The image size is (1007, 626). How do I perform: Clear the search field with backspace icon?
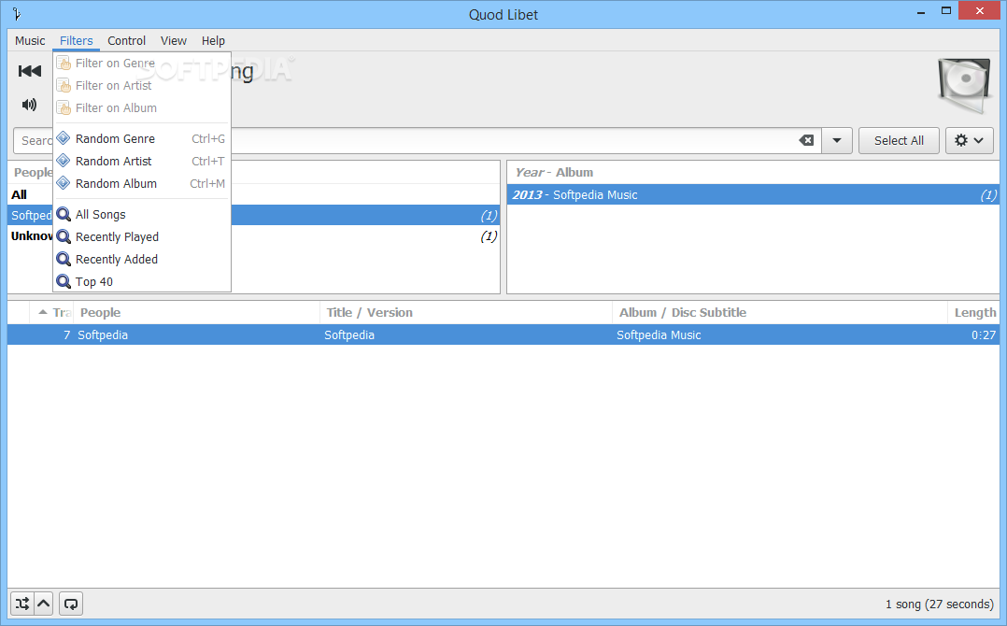click(806, 140)
